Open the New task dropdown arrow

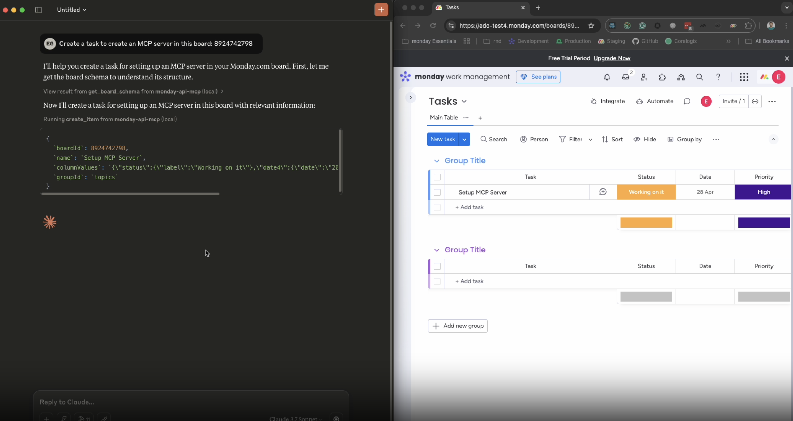point(464,139)
